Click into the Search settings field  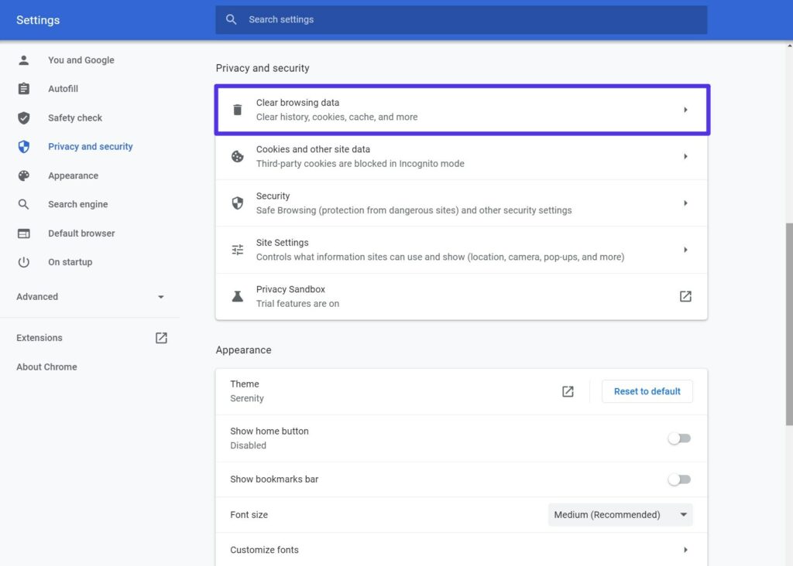pos(465,19)
